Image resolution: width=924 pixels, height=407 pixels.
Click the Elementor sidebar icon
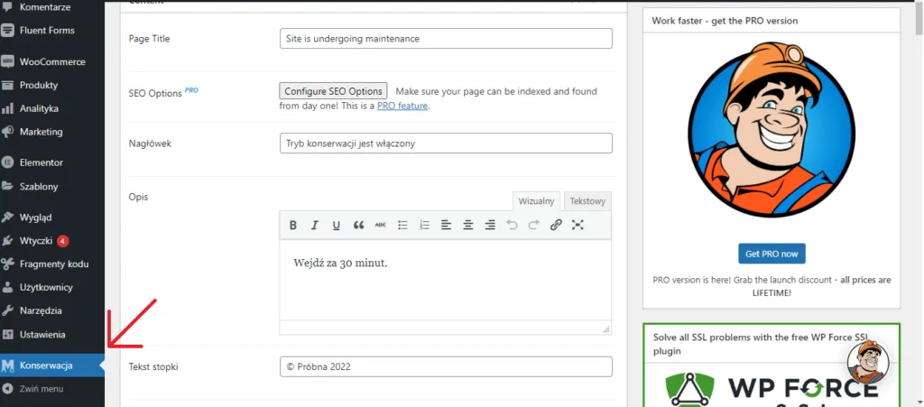7,162
